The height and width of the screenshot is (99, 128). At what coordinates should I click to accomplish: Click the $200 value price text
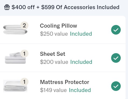pos(54,62)
